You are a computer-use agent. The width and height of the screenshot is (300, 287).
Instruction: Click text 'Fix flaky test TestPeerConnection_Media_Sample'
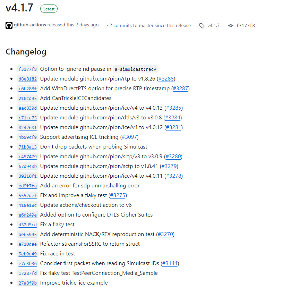tap(99, 273)
